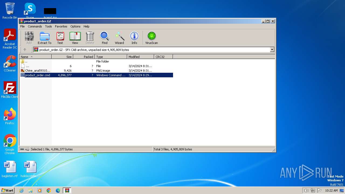Open Skype desktop shortcut
The image size is (345, 194).
[30, 11]
